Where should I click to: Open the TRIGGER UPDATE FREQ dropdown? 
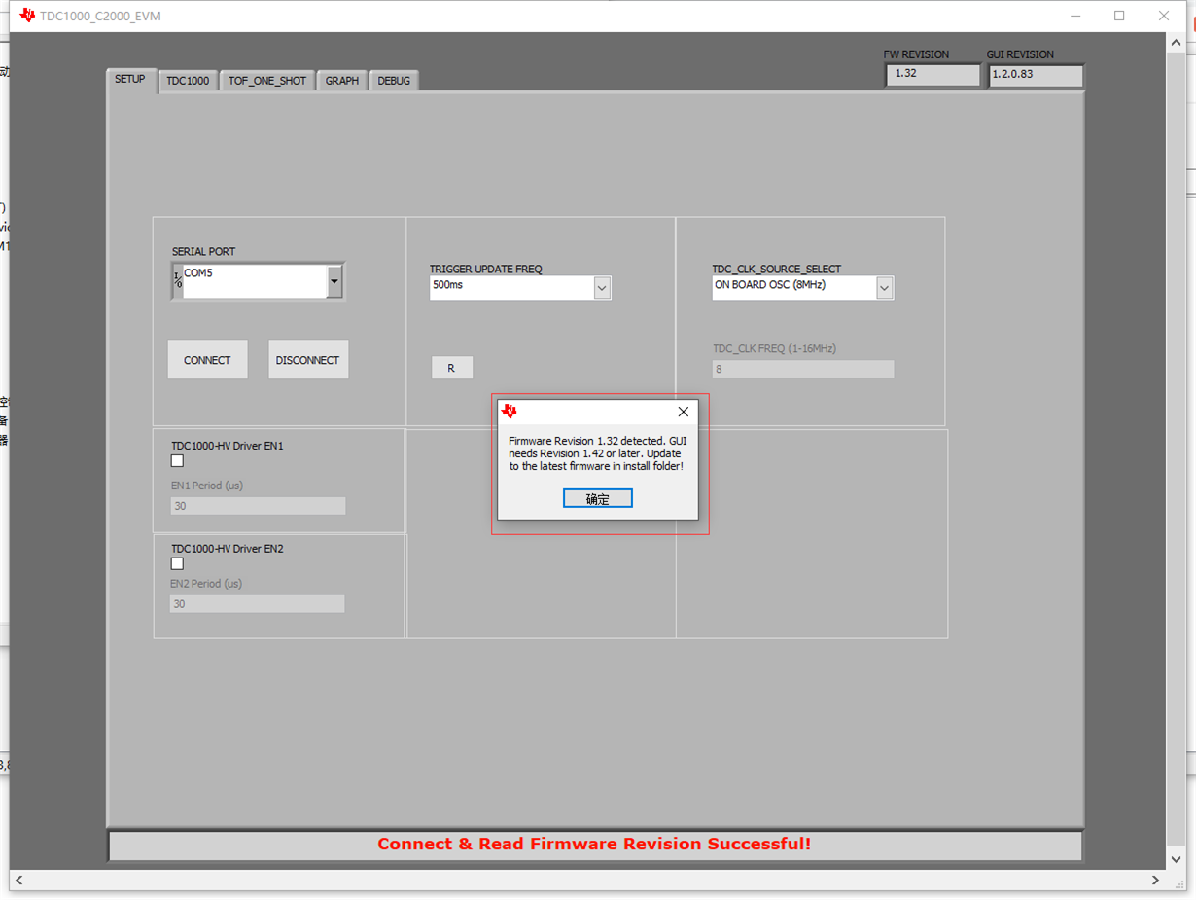(x=602, y=288)
